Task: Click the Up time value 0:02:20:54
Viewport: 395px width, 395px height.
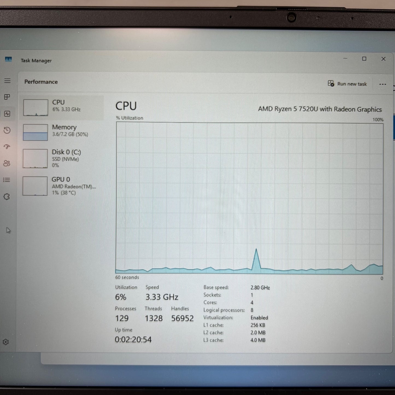Action: [x=133, y=340]
